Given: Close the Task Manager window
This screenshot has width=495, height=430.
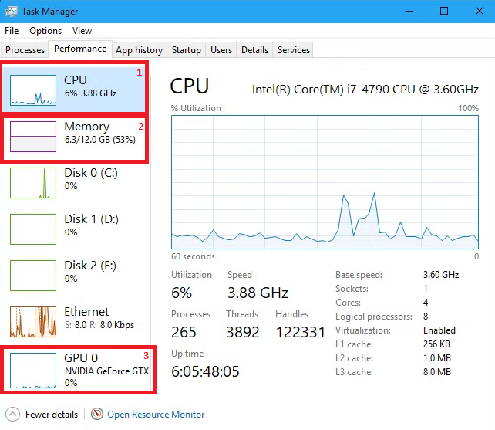Looking at the screenshot, I should [x=480, y=12].
